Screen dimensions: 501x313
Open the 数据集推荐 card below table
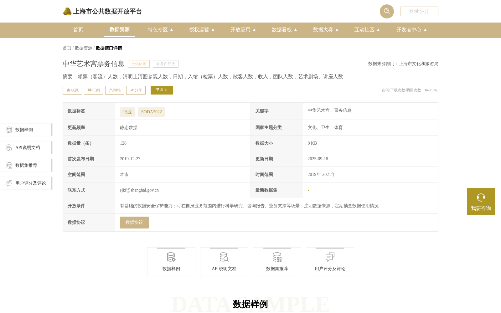point(277,262)
